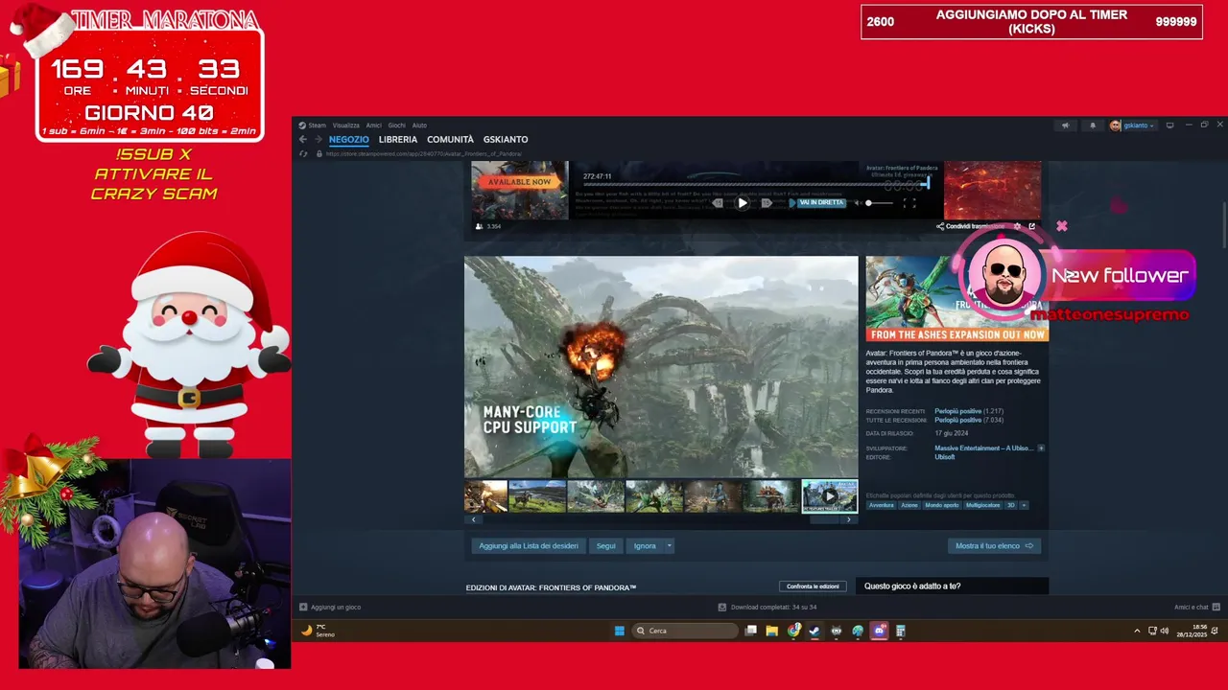
Task: Go forward using Steam's forward arrow
Action: coord(319,139)
